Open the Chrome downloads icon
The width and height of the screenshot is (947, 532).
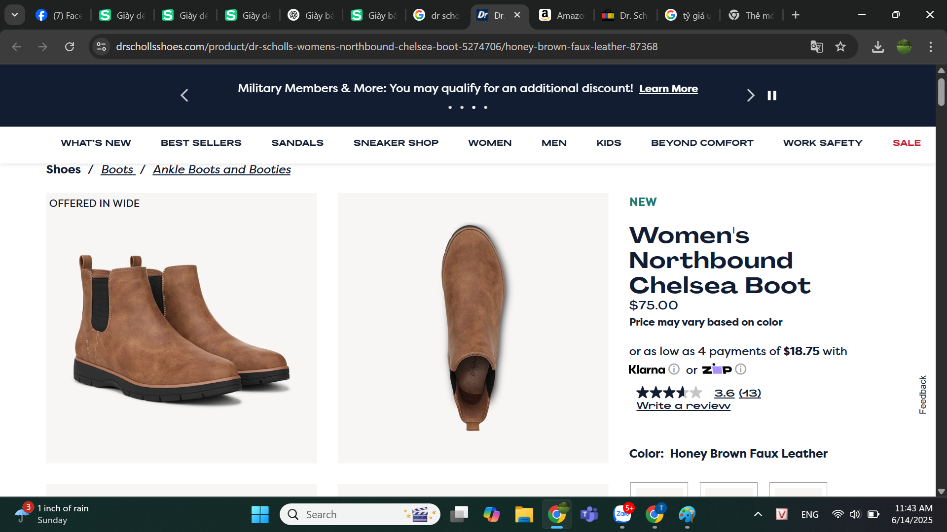click(x=877, y=47)
